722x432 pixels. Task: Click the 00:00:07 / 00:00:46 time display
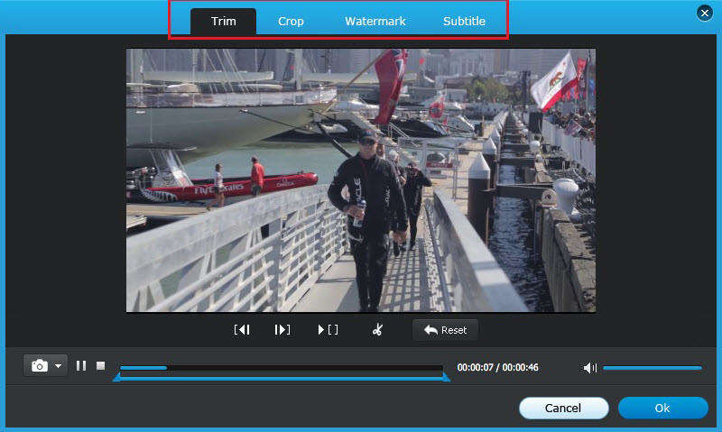[x=497, y=368]
